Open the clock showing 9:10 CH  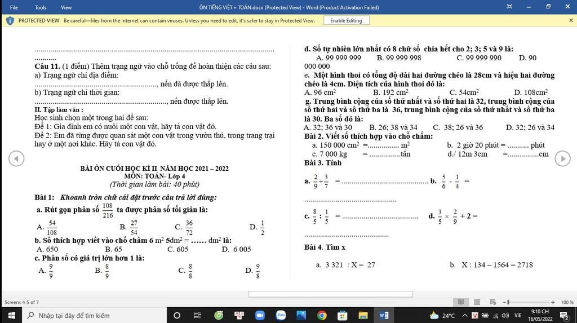pos(540,315)
